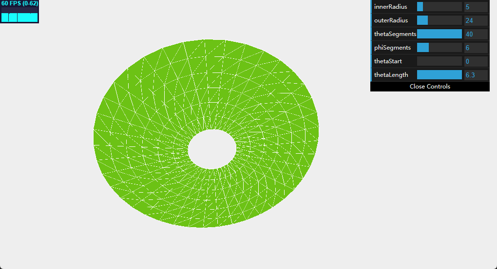This screenshot has width=497, height=269.
Task: Click the thetaLength slider bar
Action: click(439, 75)
